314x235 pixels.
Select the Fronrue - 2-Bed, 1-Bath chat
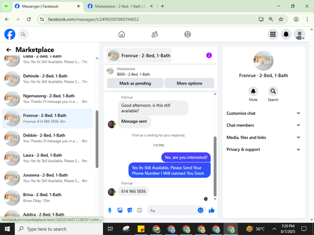click(x=48, y=118)
